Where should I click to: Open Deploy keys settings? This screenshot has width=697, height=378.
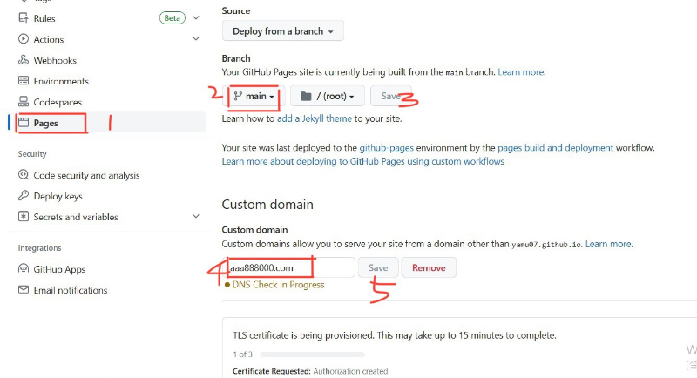58,196
